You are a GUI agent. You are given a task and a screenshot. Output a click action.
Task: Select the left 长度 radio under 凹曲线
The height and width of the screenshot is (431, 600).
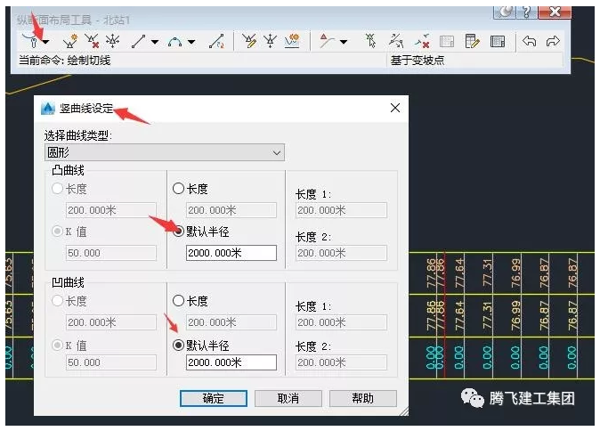click(57, 300)
